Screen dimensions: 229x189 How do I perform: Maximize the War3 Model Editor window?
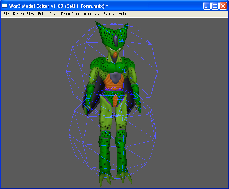(x=215, y=6)
